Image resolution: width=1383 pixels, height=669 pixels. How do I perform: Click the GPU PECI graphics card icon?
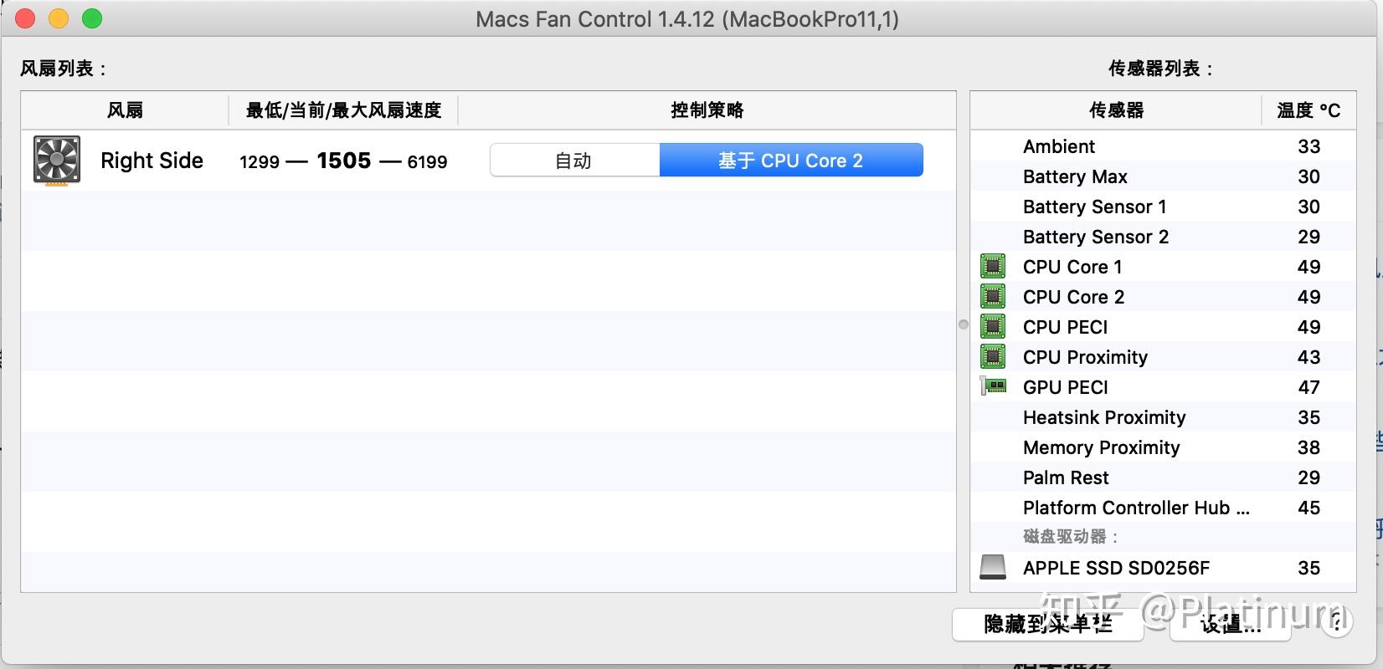[x=993, y=387]
